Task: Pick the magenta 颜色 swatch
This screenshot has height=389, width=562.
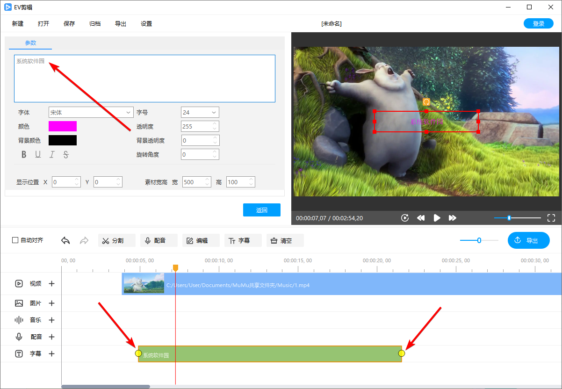Action: [x=63, y=126]
